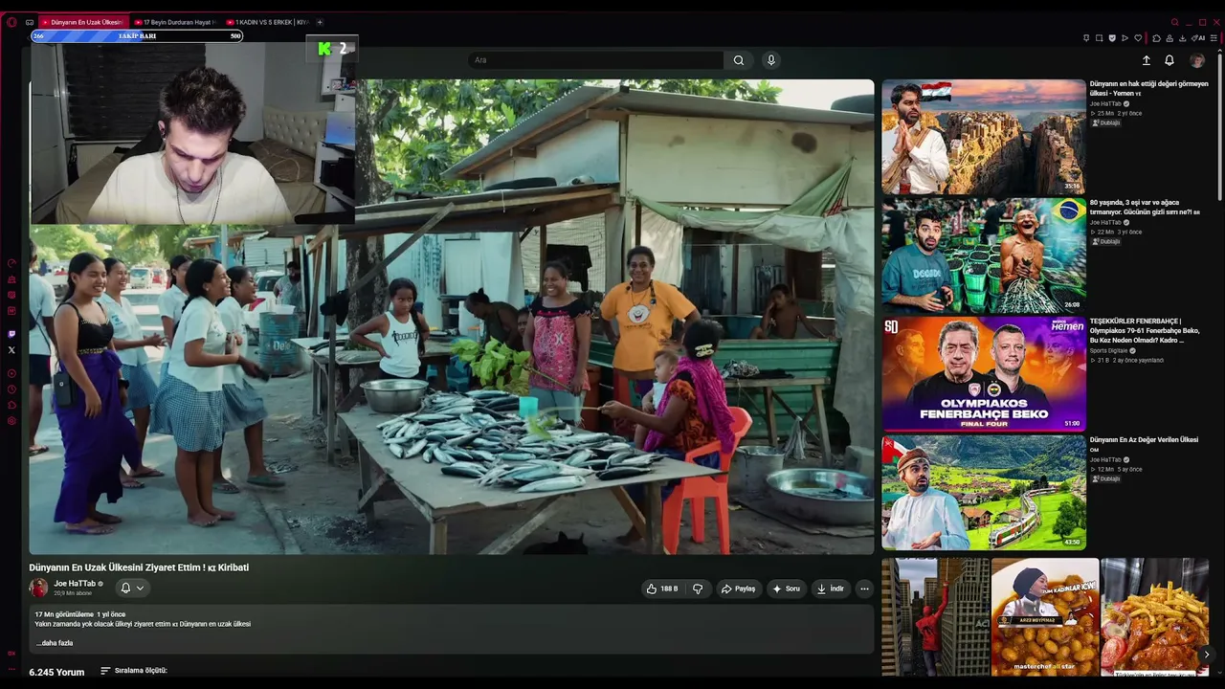This screenshot has height=689, width=1225.
Task: Click the main video player showing the fish market
Action: (x=452, y=317)
